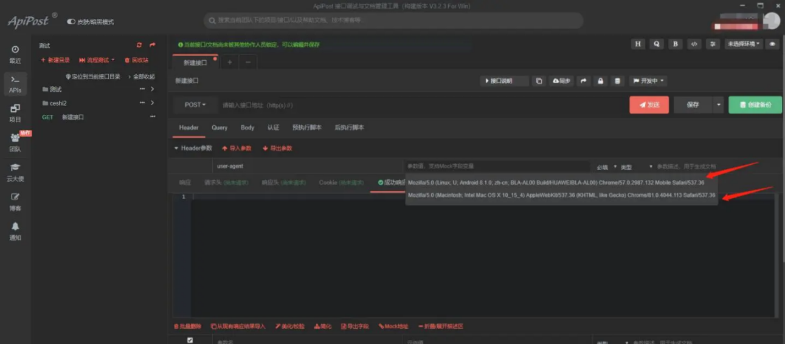Switch to the 预执行脚本 tab
The image size is (785, 344).
(306, 128)
